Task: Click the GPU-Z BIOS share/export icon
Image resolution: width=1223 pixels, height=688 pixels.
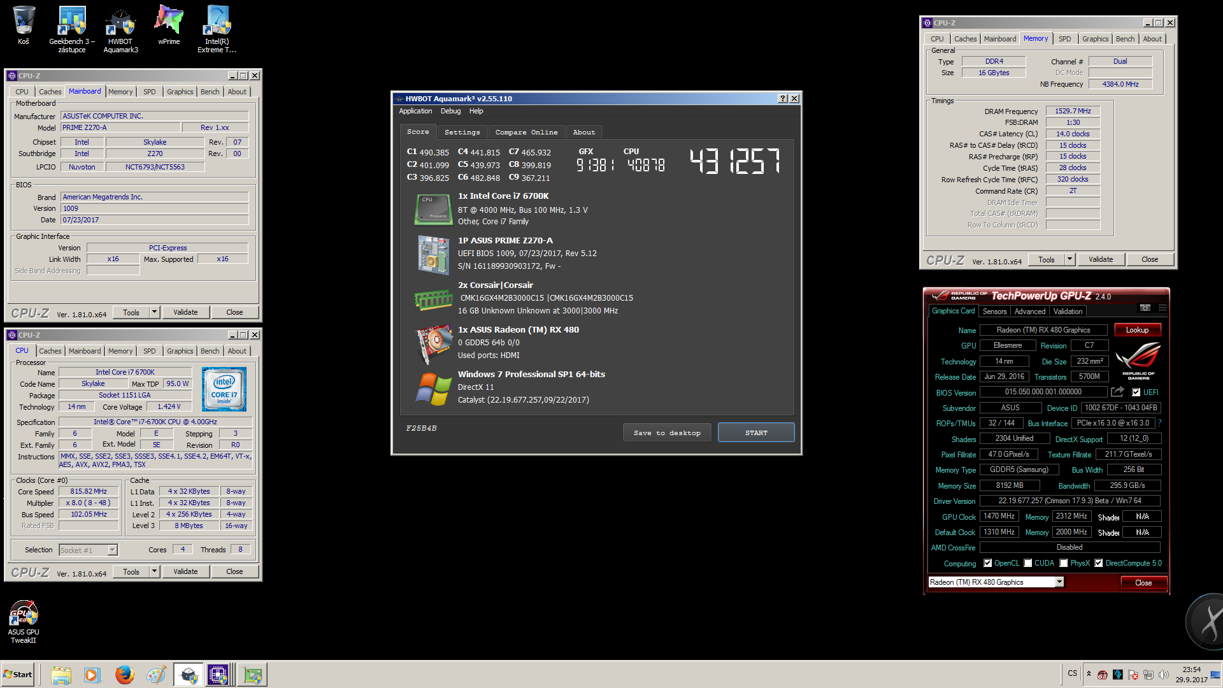Action: (1117, 392)
